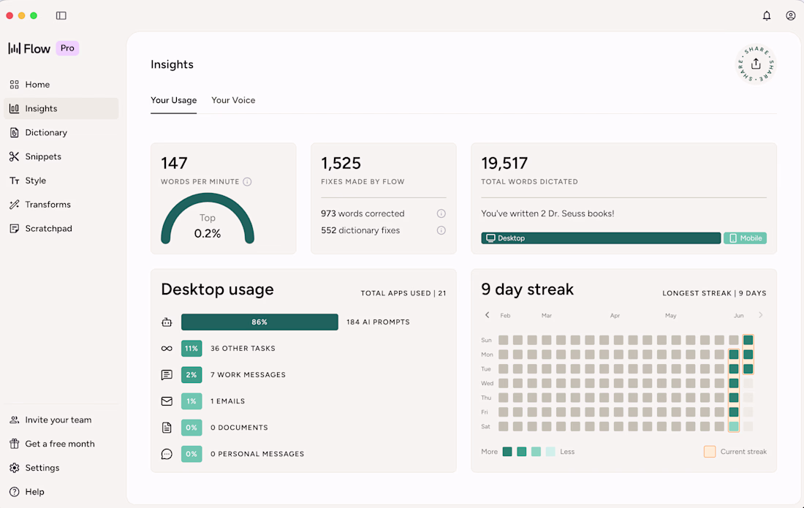Click the work messages chat icon
Viewport: 804px width, 508px height.
click(167, 375)
